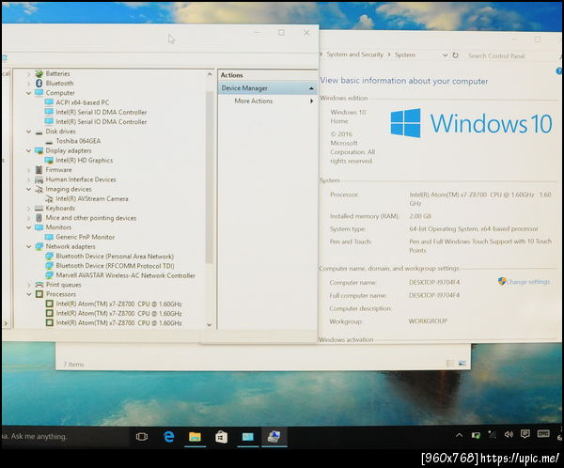Switch to large icons view in Explorer
This screenshot has width=564, height=468.
pos(462,364)
